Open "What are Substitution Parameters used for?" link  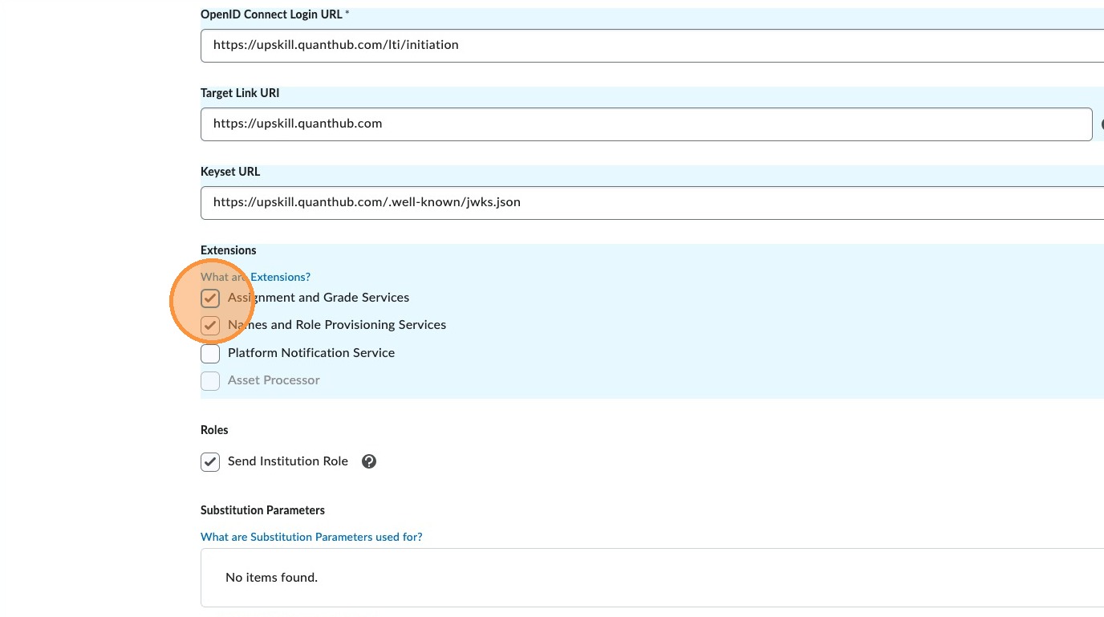(x=311, y=537)
